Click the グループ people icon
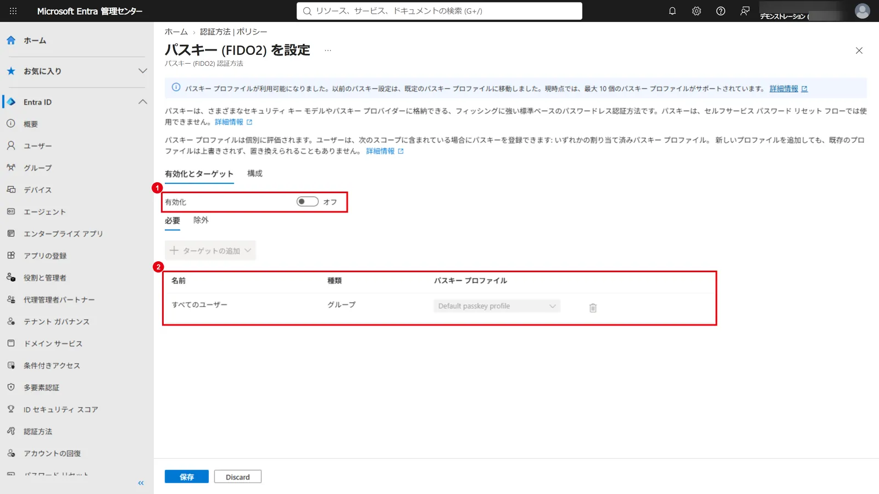The height and width of the screenshot is (494, 879). point(11,167)
